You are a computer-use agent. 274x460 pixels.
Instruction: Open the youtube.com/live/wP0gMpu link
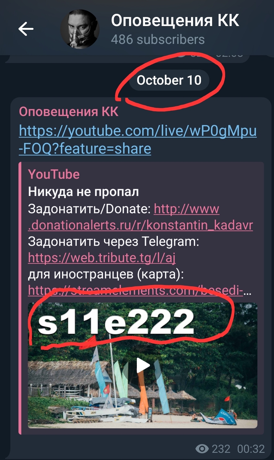click(x=138, y=131)
